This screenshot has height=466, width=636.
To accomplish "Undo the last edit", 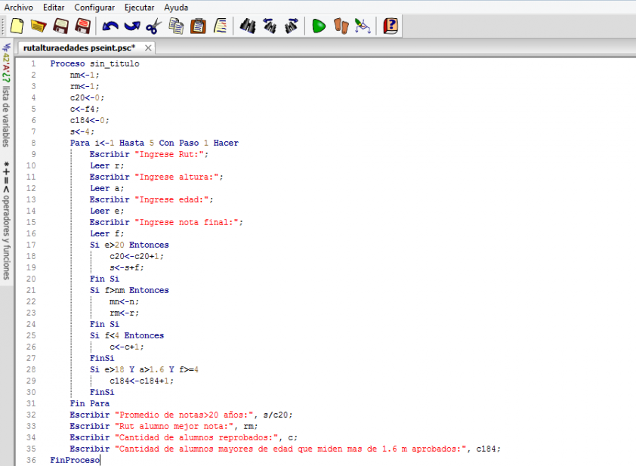I will pyautogui.click(x=110, y=26).
